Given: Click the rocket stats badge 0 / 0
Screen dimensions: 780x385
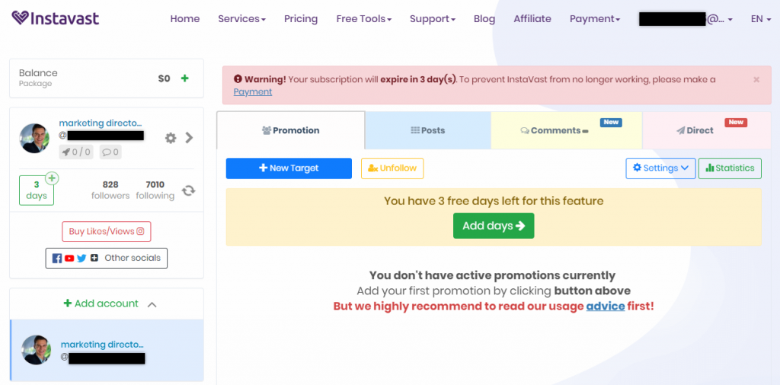Looking at the screenshot, I should click(76, 152).
